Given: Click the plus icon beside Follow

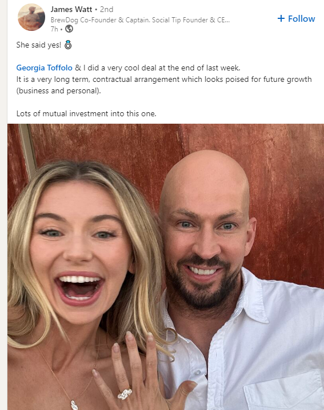Looking at the screenshot, I should (x=281, y=18).
